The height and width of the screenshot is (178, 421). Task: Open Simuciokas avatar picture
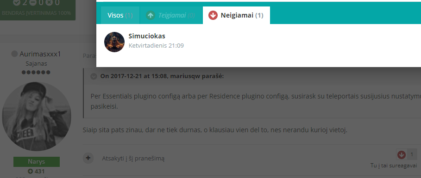click(x=114, y=42)
